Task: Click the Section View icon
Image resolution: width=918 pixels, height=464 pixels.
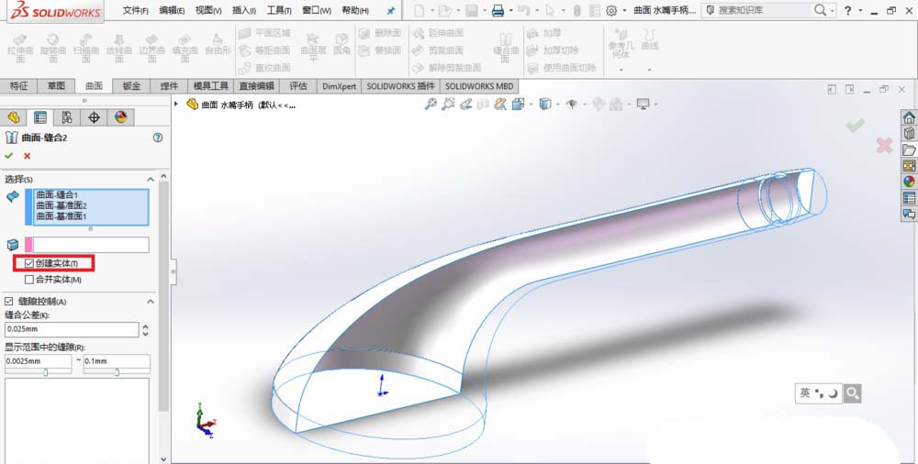Action: 483,105
